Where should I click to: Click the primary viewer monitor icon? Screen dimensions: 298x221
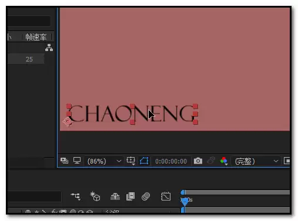pyautogui.click(x=77, y=161)
